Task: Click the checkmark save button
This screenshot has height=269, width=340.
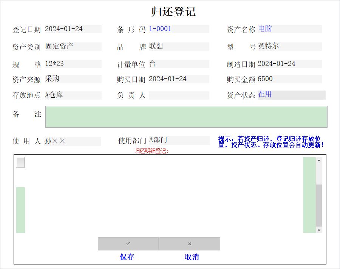Action: pos(128,244)
